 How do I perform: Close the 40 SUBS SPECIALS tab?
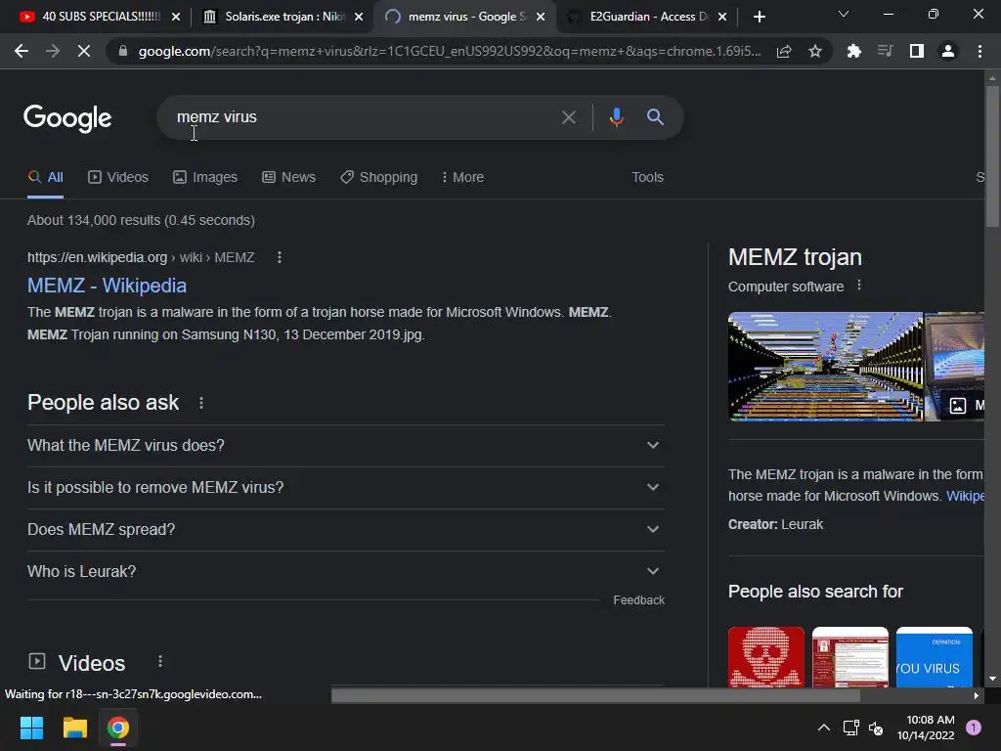pos(176,17)
